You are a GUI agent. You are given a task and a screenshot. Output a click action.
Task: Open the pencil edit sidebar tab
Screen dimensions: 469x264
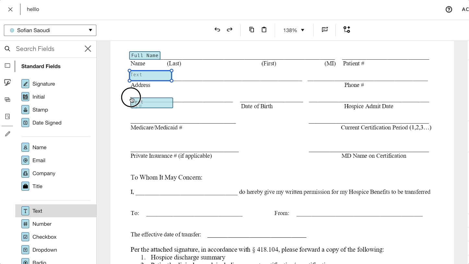[x=7, y=134]
